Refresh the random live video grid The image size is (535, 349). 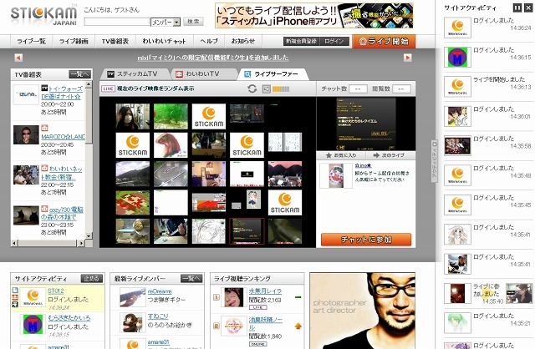click(252, 89)
